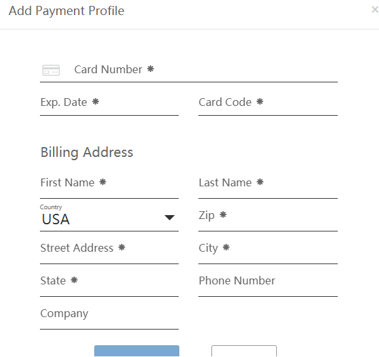Viewport: 379px width, 357px height.
Task: Click the small Country label
Action: (x=51, y=207)
